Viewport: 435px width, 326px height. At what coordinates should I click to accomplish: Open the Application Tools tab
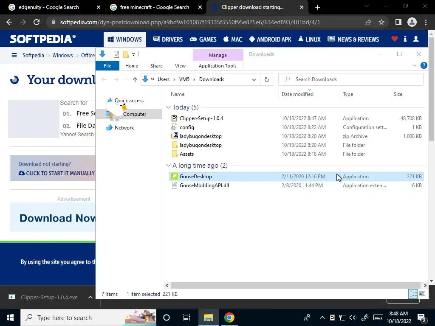coord(218,66)
